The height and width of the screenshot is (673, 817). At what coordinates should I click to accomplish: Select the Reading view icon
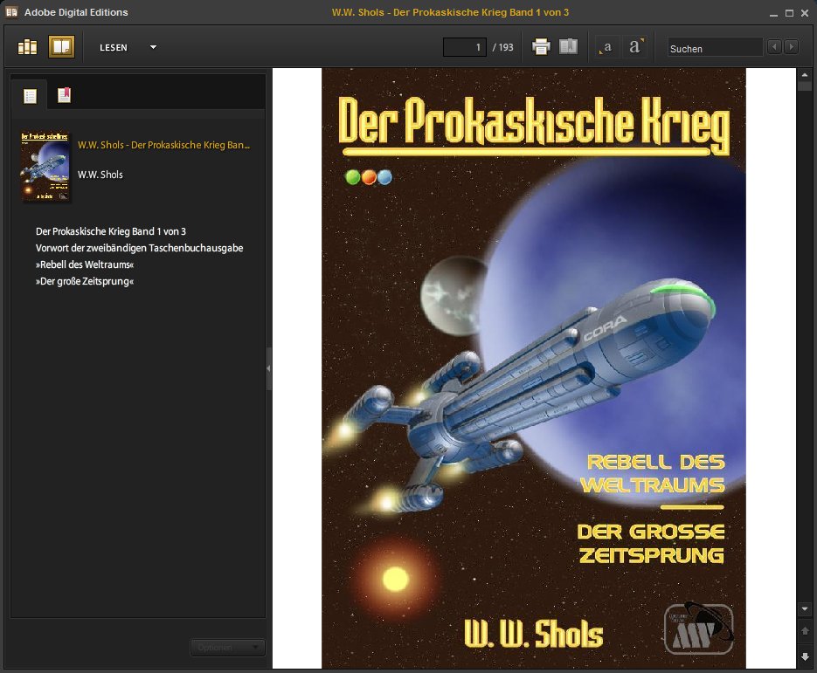tap(61, 47)
